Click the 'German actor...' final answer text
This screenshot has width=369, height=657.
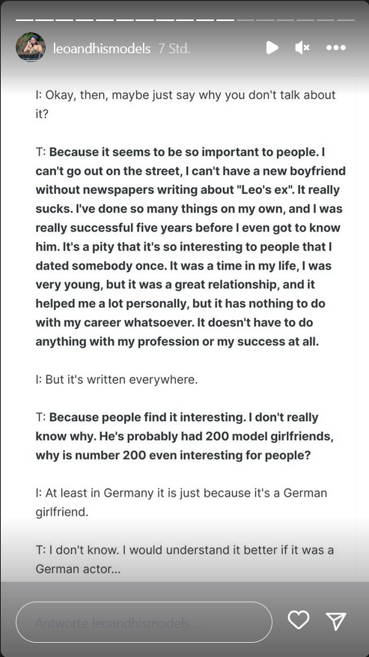click(x=185, y=559)
